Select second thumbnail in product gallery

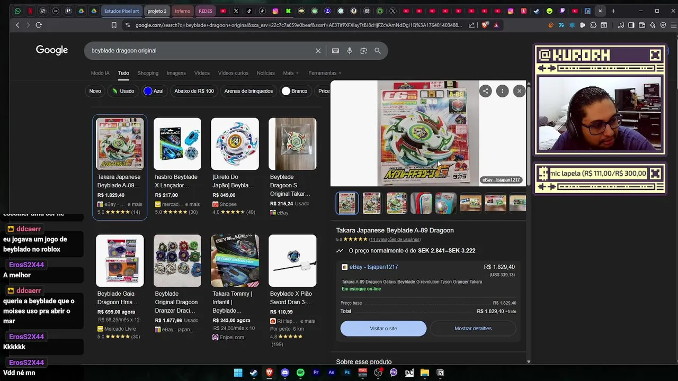(372, 203)
